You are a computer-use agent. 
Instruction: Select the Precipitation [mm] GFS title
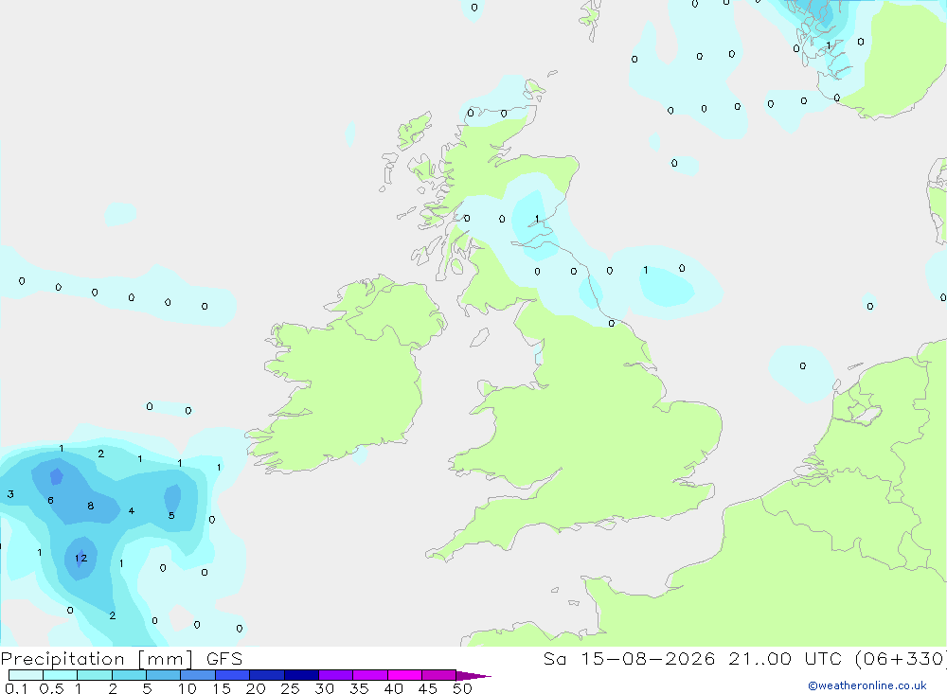coord(121,658)
